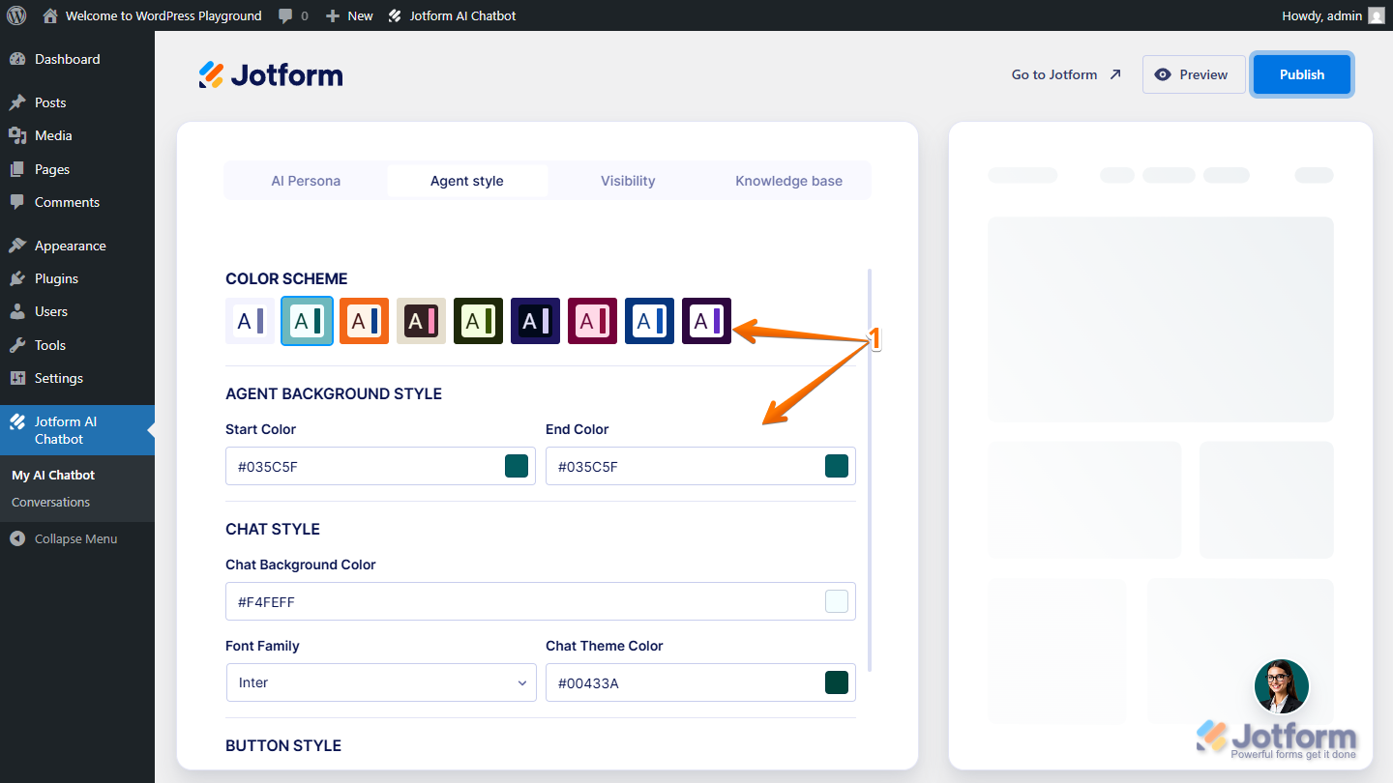Choose the maroon color scheme
Screen dimensions: 1393x783
(593, 321)
